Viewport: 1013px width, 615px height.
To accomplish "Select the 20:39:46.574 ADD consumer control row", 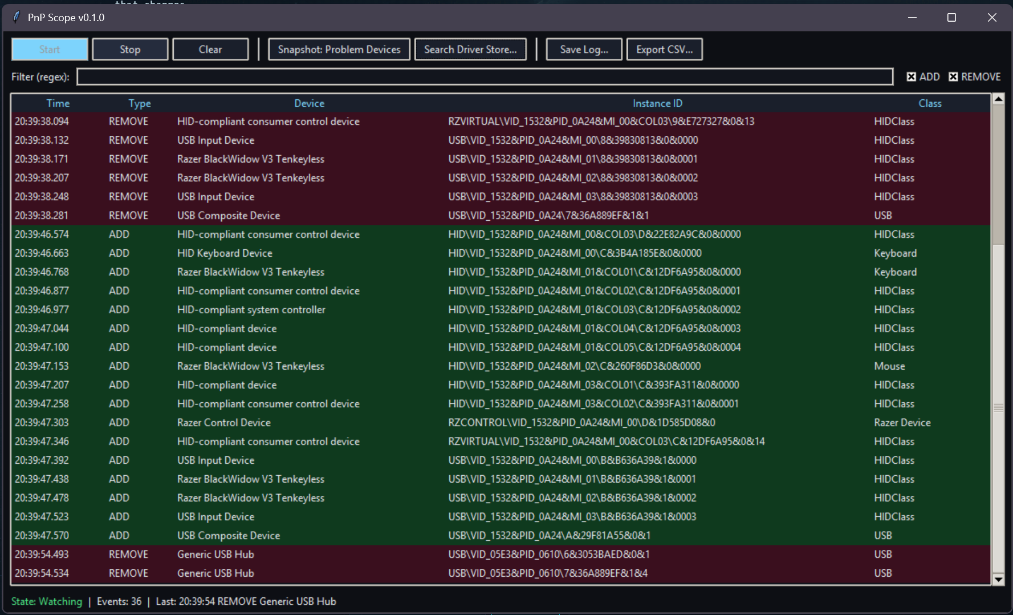I will tap(501, 234).
